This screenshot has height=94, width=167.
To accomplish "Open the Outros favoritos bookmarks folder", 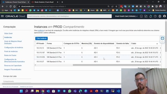I will point(159,10).
